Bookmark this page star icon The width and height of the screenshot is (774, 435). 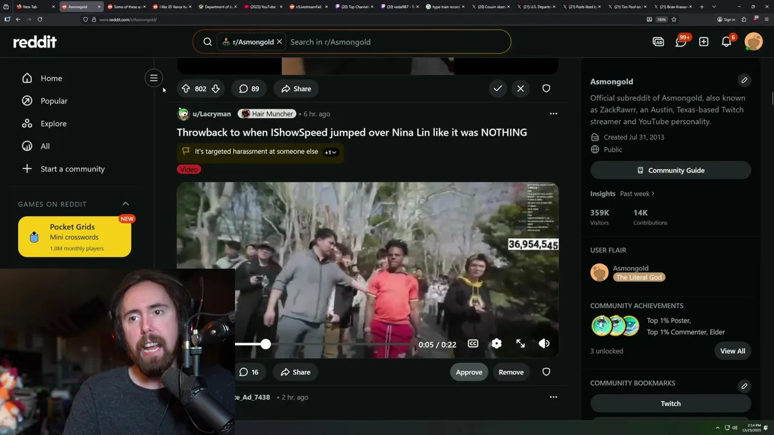pyautogui.click(x=674, y=19)
